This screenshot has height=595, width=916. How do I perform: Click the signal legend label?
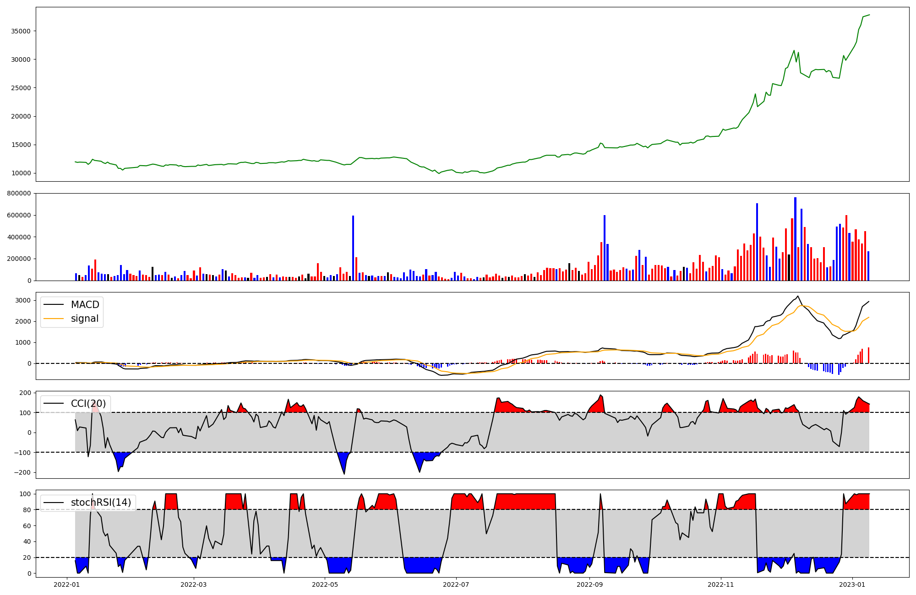pyautogui.click(x=85, y=319)
